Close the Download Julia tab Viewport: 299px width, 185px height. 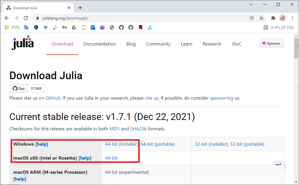[69, 8]
